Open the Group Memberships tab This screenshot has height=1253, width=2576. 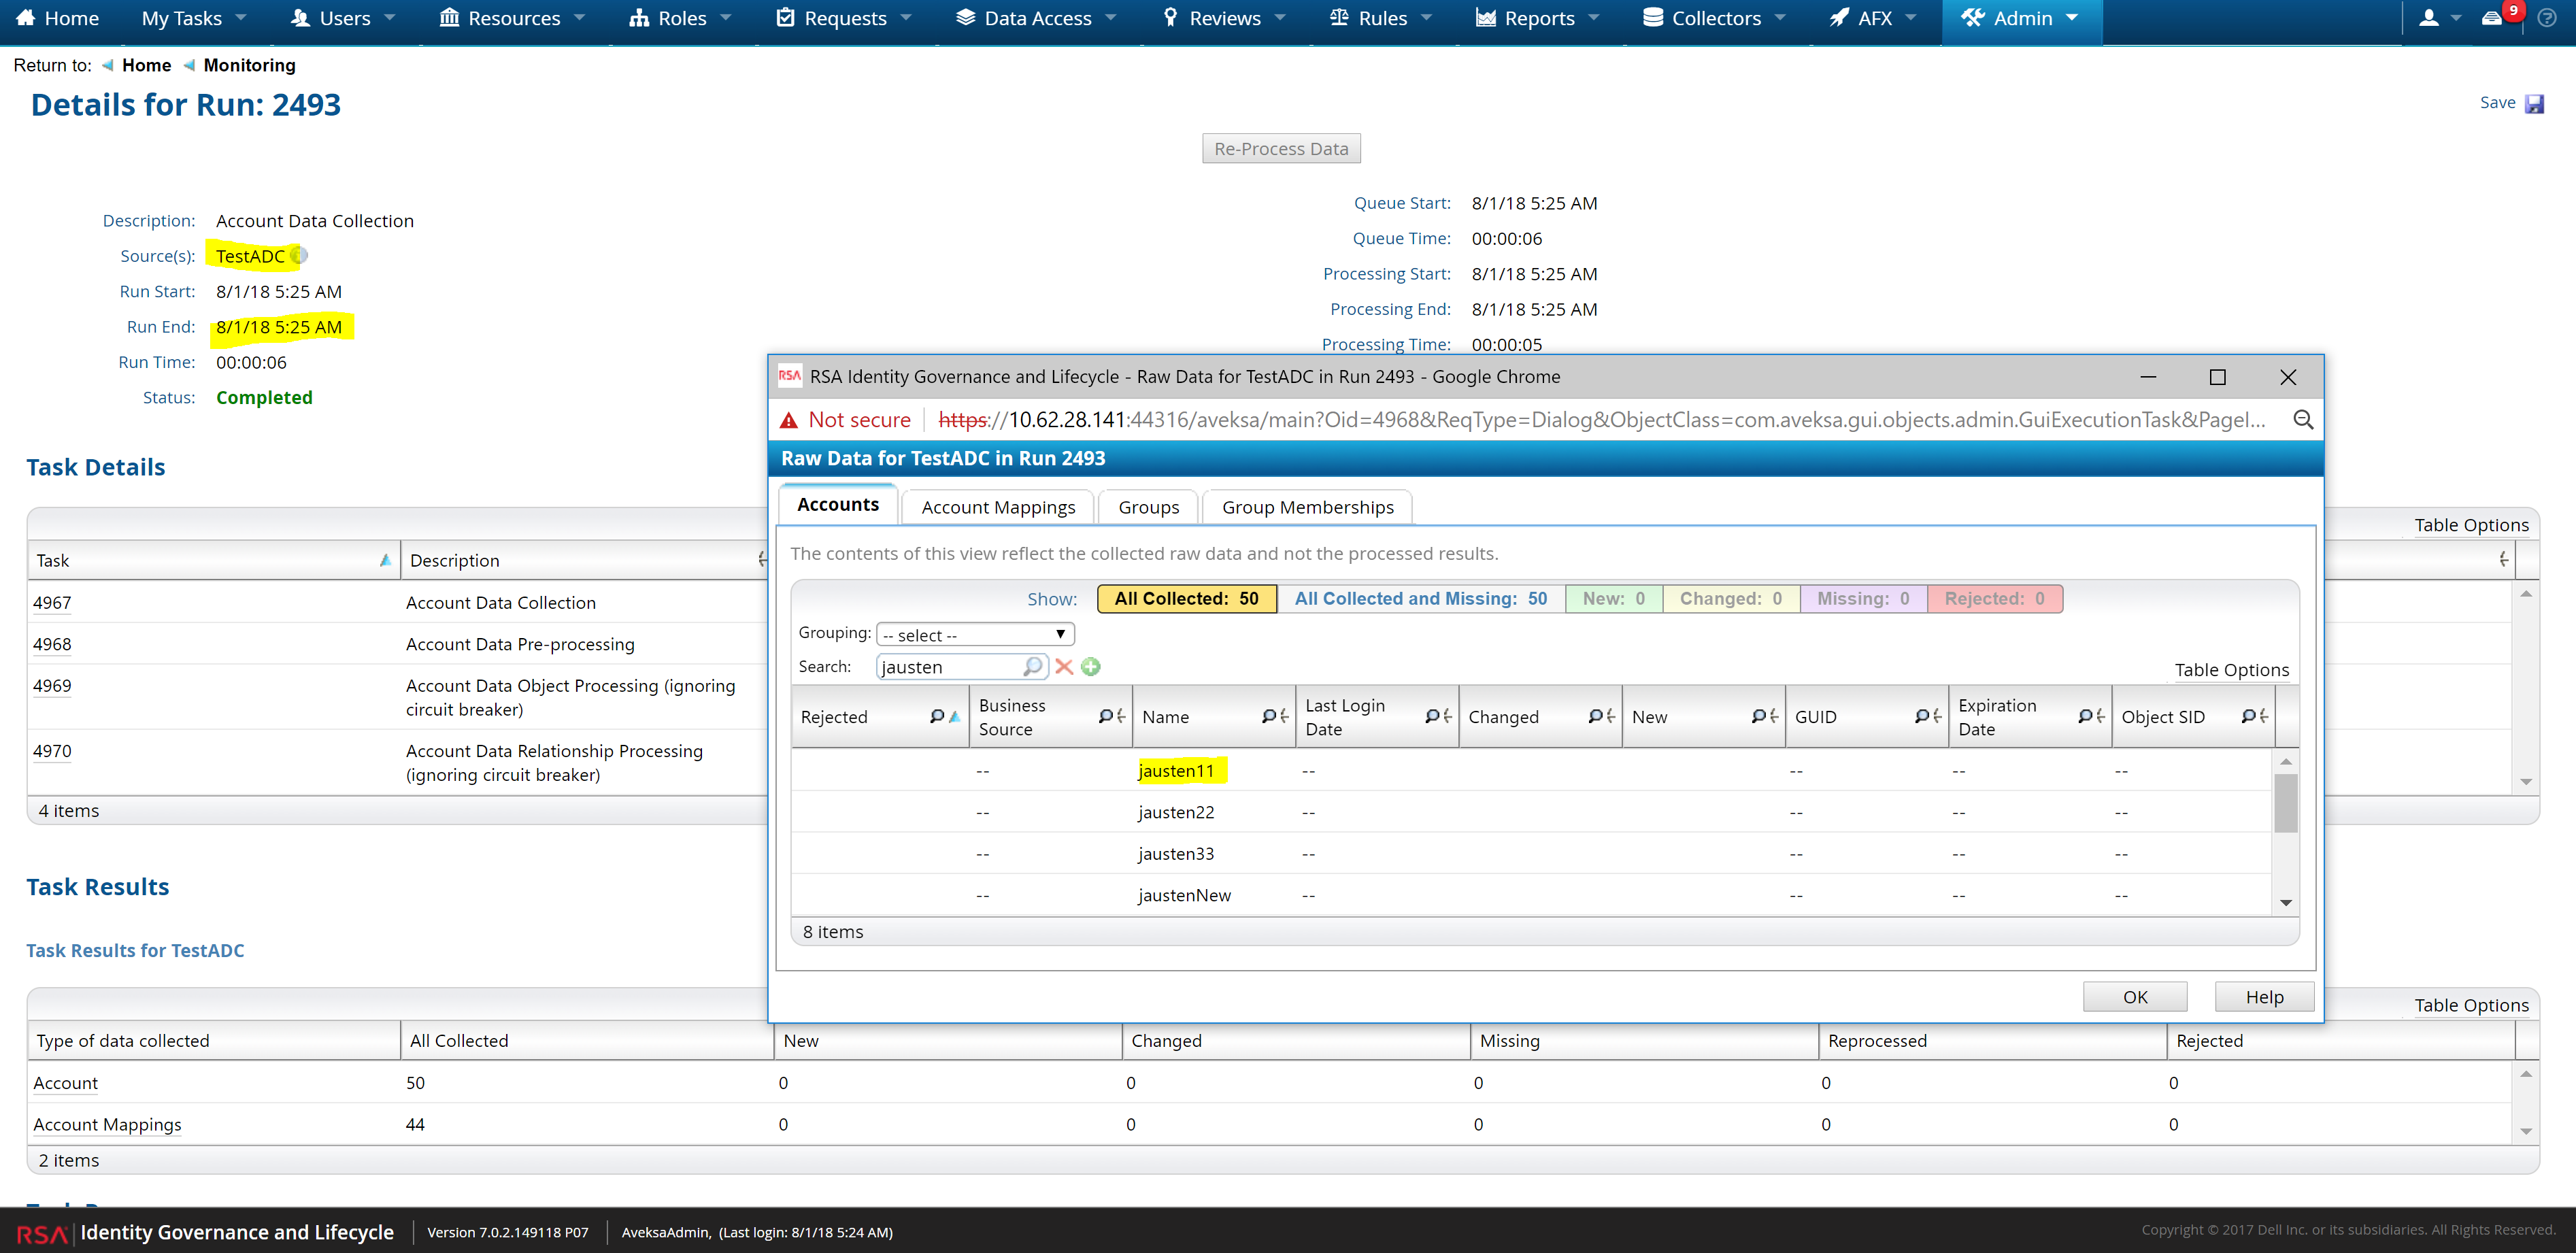(x=1307, y=507)
